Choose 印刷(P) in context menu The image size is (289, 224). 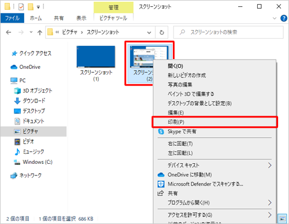click(x=214, y=122)
